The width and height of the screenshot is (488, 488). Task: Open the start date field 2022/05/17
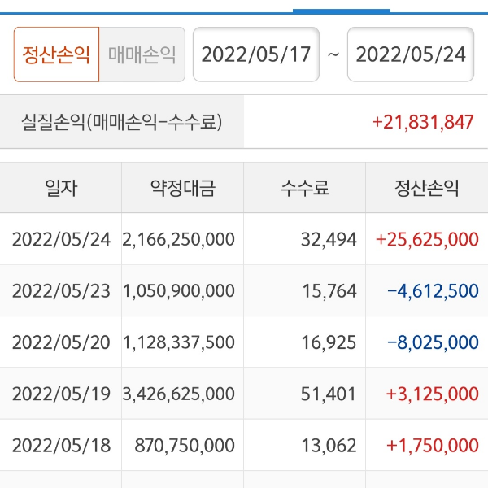point(256,54)
